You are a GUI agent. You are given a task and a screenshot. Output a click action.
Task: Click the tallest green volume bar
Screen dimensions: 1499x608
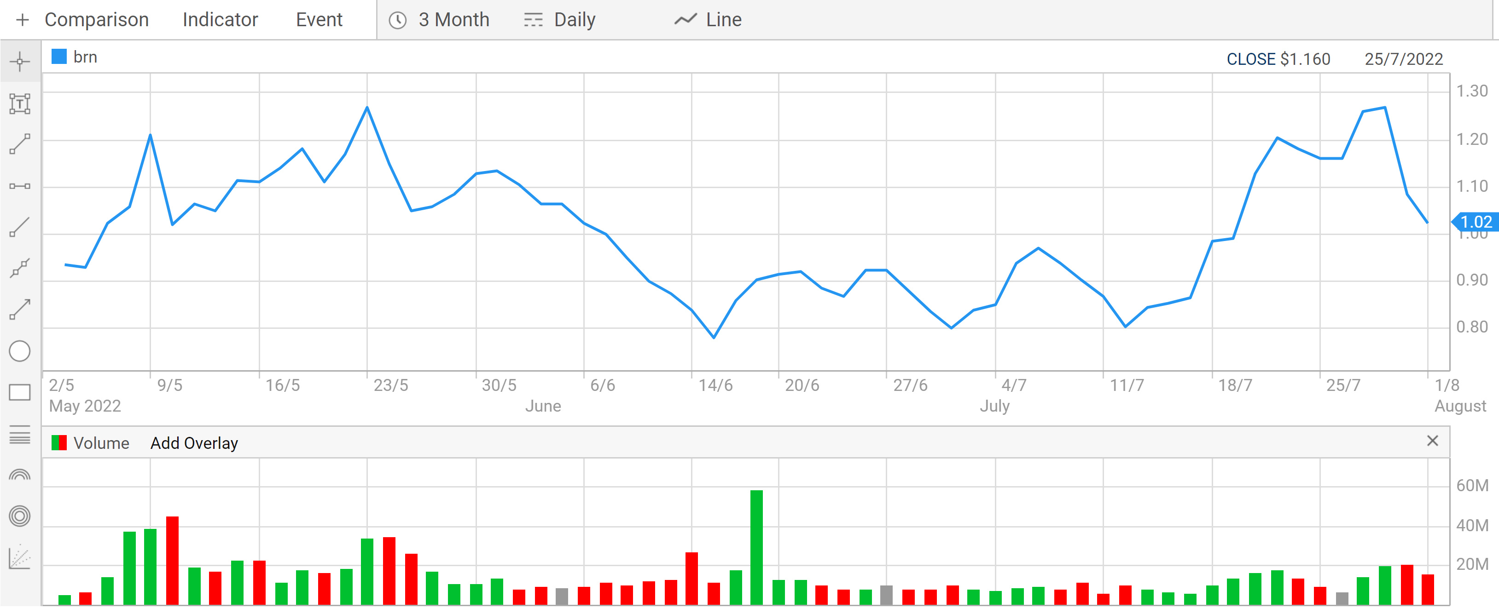[x=756, y=547]
